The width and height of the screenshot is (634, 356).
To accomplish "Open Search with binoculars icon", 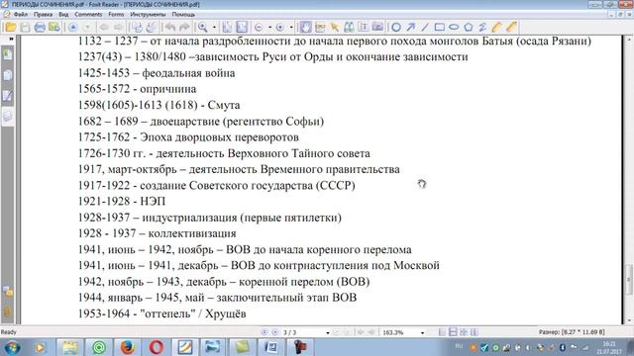I will pos(349,27).
